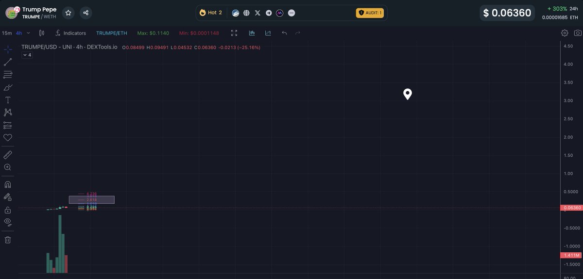Screen dimensions: 583x279
Task: Toggle the blue line chart icon in toolbar
Action: click(x=268, y=33)
